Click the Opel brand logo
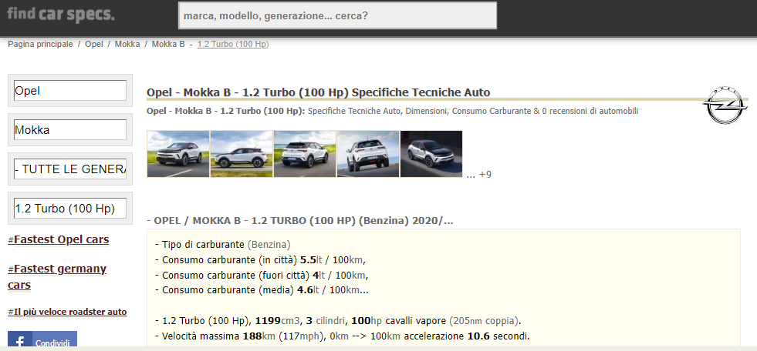 point(725,105)
